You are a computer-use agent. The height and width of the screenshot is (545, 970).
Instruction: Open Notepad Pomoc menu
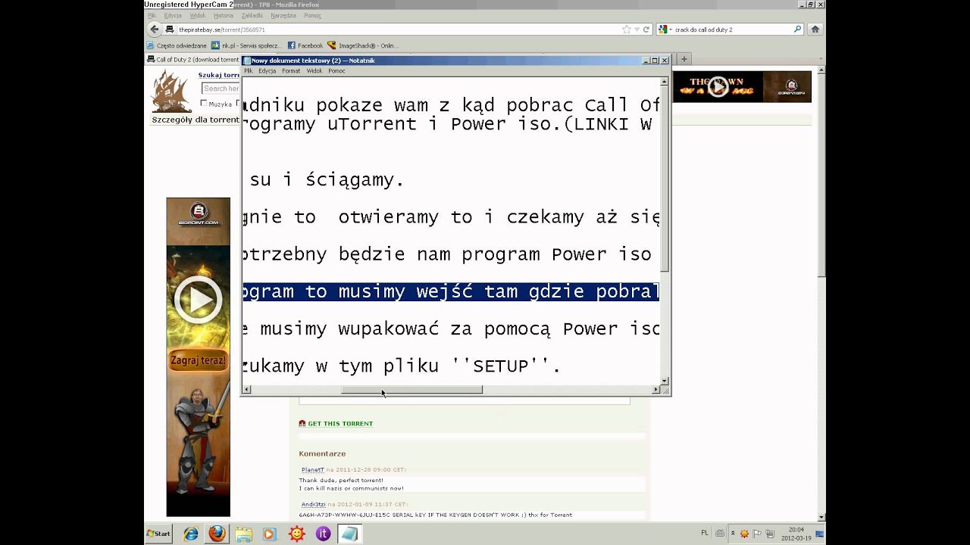[x=336, y=71]
